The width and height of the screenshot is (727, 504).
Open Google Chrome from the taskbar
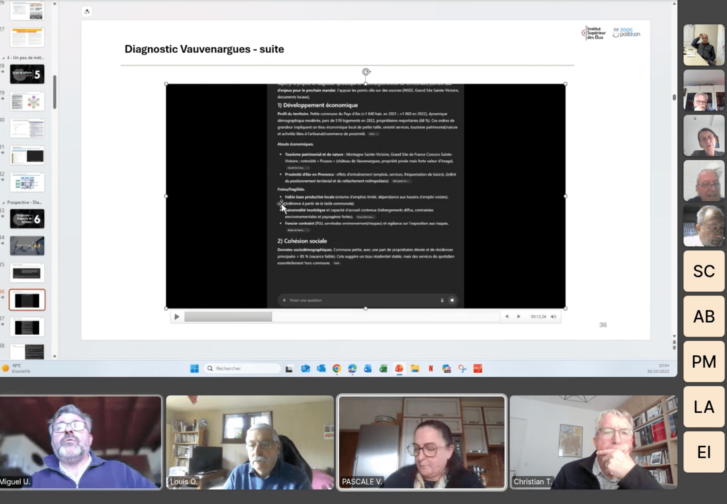pyautogui.click(x=337, y=368)
